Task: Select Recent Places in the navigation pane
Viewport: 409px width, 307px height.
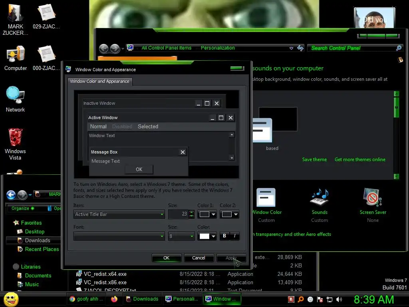Action: (42, 249)
